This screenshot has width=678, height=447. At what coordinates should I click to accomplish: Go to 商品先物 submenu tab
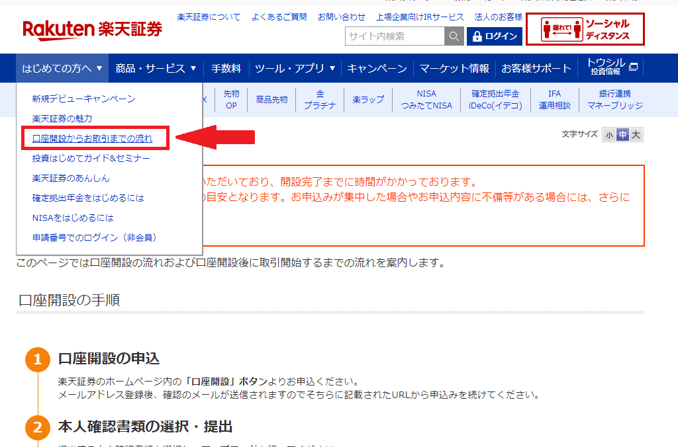271,99
